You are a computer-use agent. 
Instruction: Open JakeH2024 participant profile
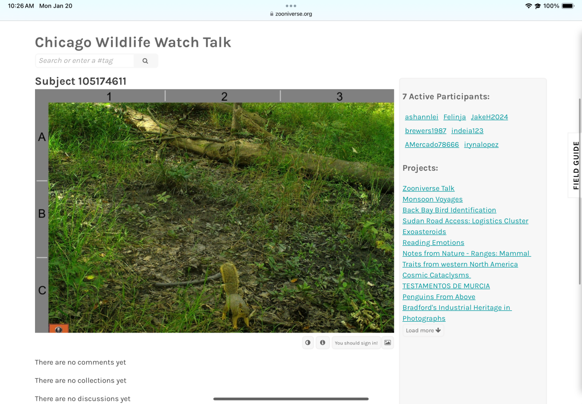(489, 117)
